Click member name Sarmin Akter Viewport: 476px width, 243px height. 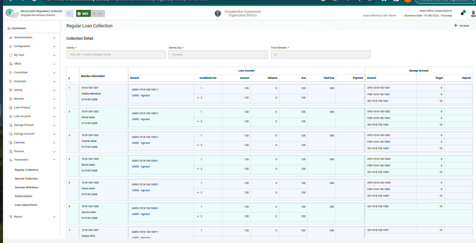click(x=89, y=212)
